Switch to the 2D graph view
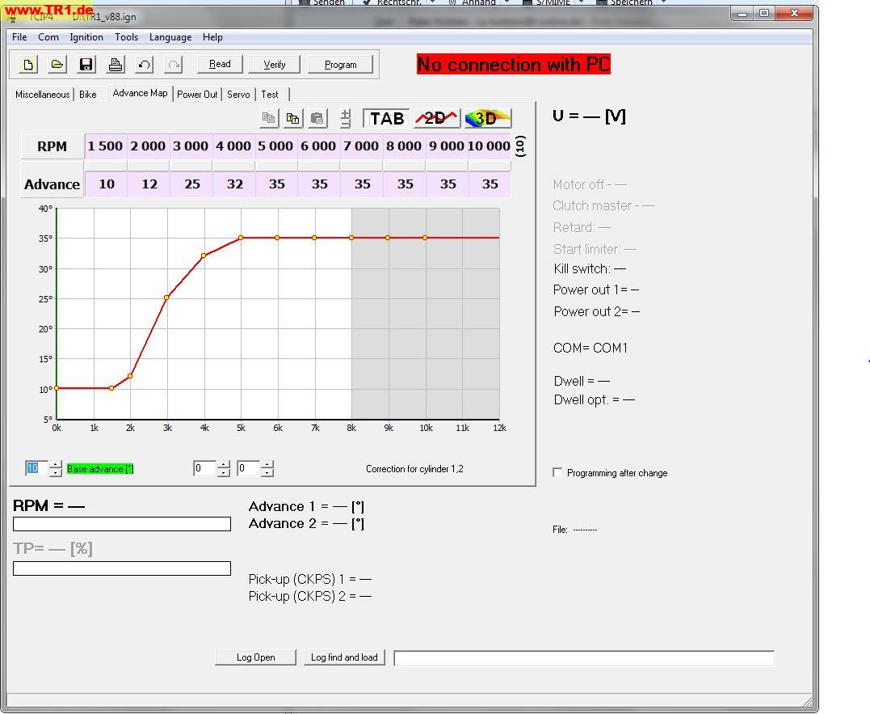This screenshot has height=714, width=870. click(436, 118)
